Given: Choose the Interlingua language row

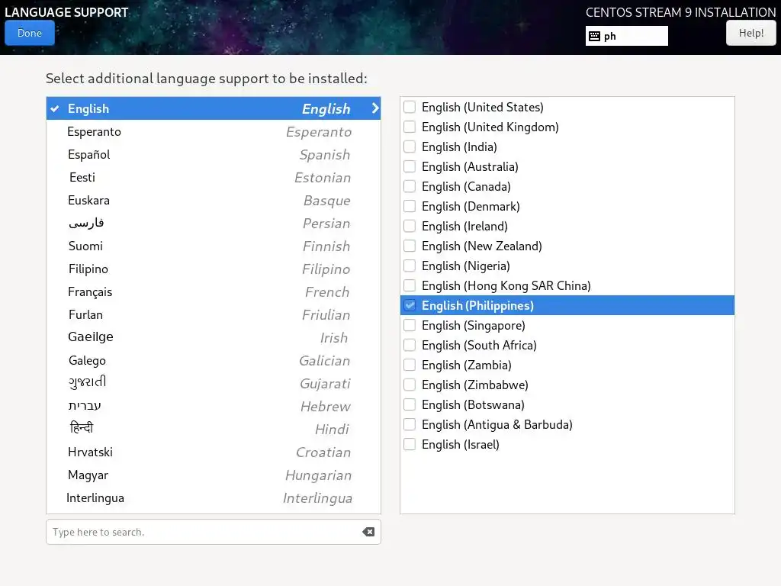Looking at the screenshot, I should pyautogui.click(x=214, y=497).
